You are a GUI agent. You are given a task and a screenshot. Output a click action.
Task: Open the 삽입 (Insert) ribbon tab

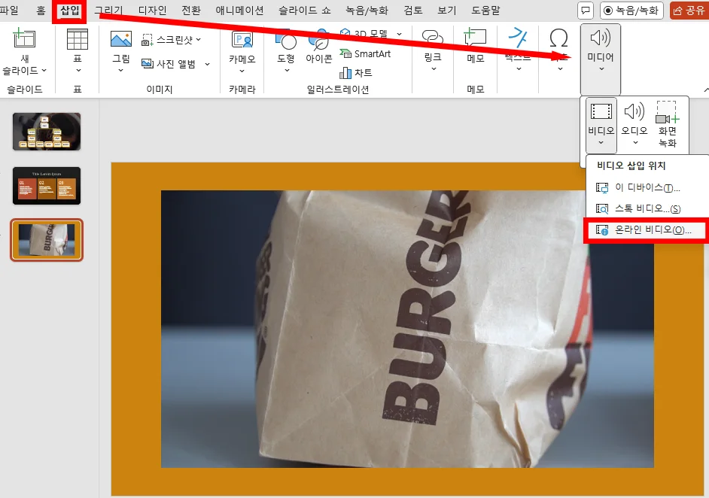(x=69, y=11)
